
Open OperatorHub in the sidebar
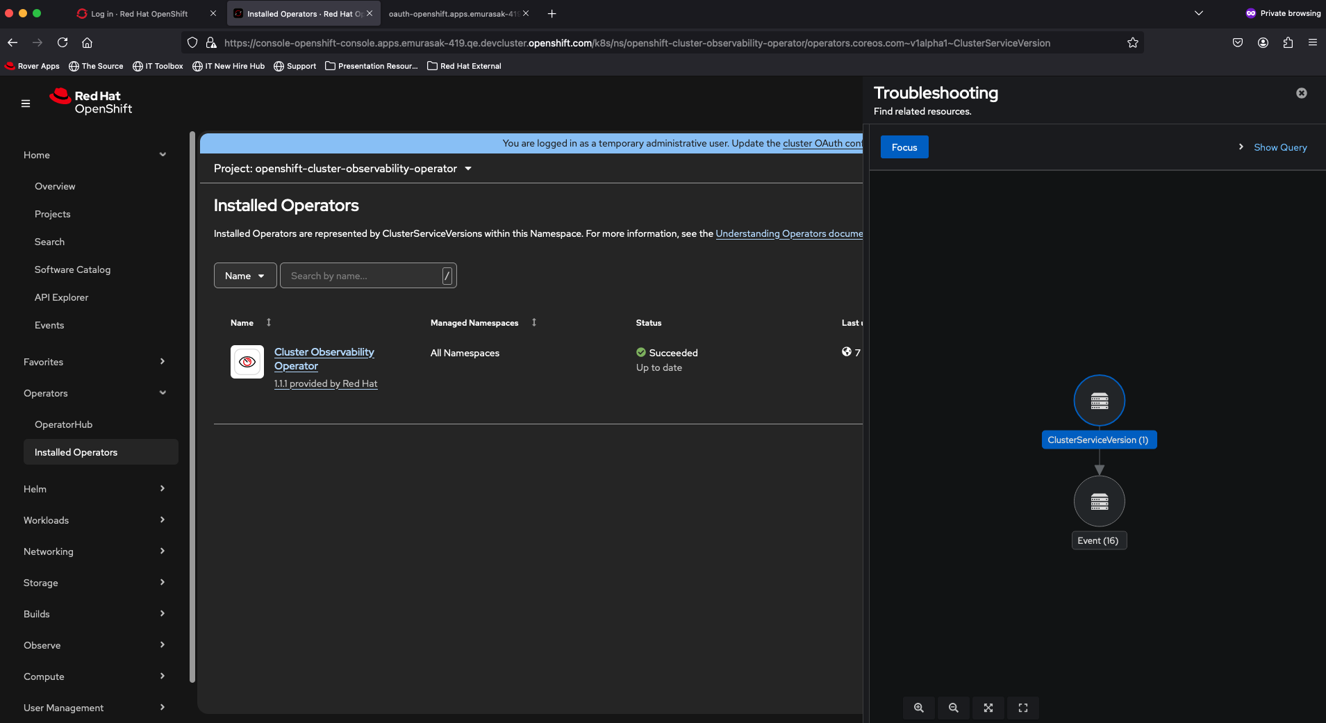pyautogui.click(x=63, y=424)
